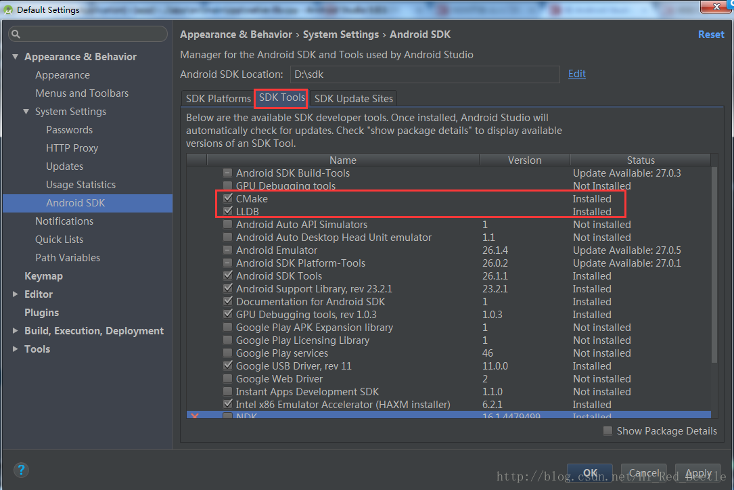Screen dimensions: 734x490
Task: Check Google Web Driver
Action: click(x=227, y=378)
